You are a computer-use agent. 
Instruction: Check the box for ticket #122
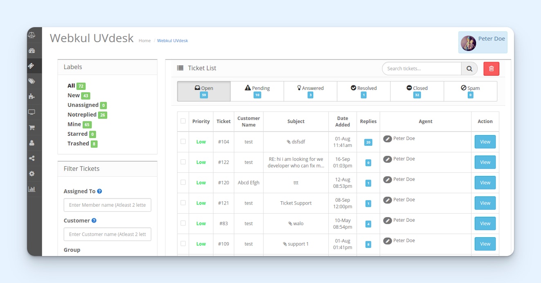click(183, 162)
